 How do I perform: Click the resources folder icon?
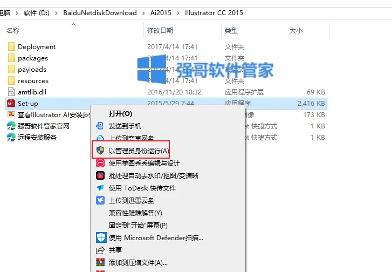(x=11, y=80)
